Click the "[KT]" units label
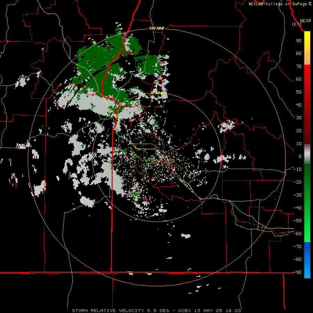Screen dimensions: 313x313 (297, 24)
